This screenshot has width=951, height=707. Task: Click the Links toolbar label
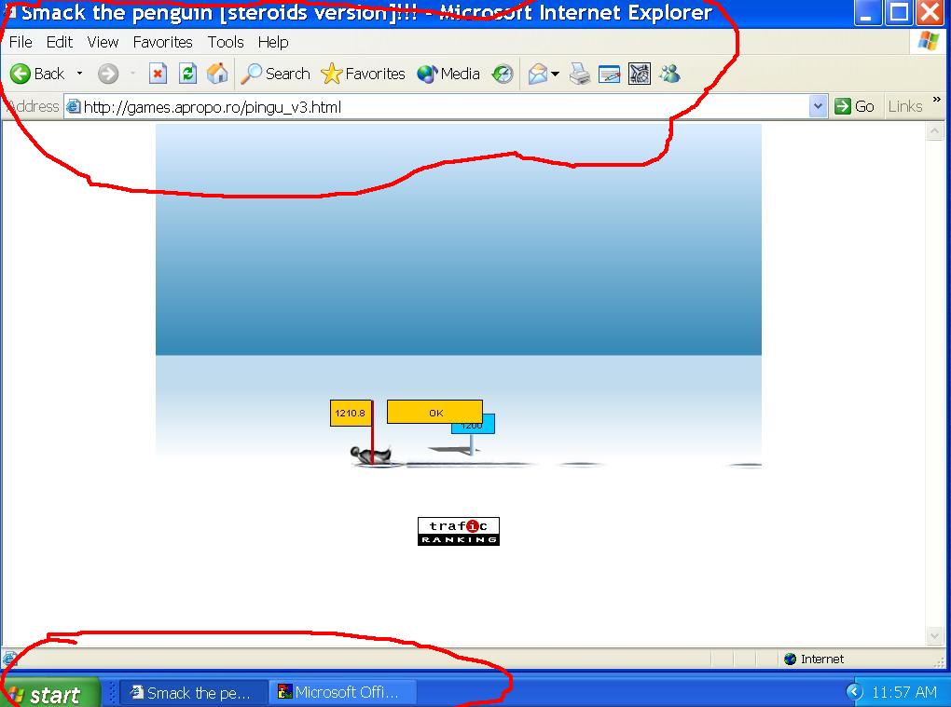pos(905,106)
